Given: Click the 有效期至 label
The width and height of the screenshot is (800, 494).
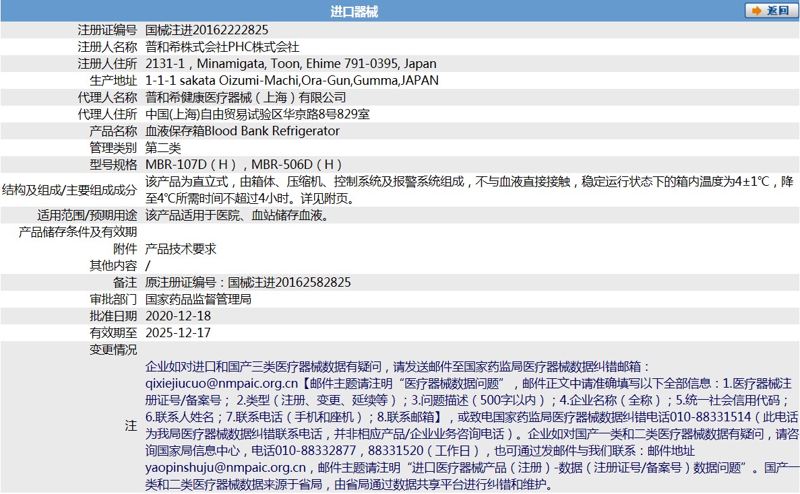Looking at the screenshot, I should [x=113, y=332].
